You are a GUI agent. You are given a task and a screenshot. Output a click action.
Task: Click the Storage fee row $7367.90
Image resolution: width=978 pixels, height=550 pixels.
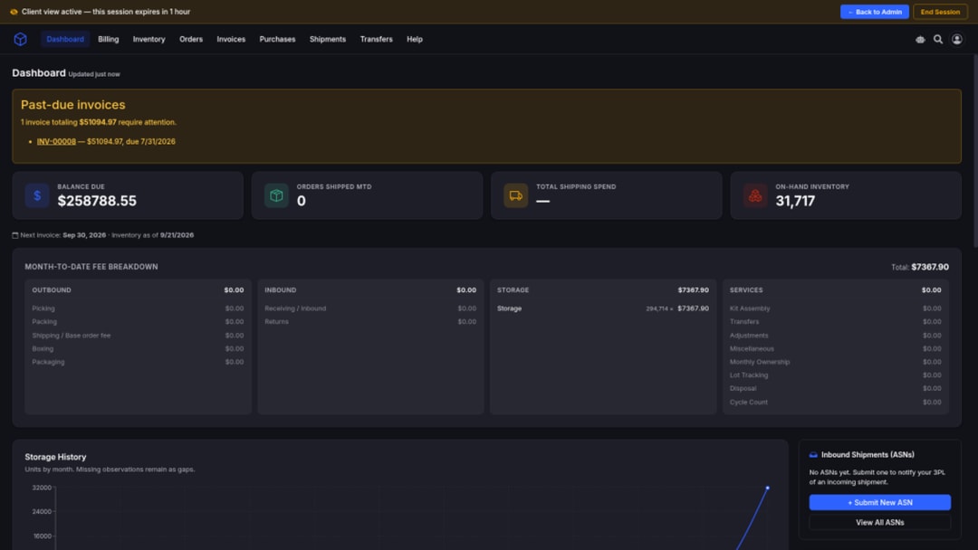click(x=602, y=308)
